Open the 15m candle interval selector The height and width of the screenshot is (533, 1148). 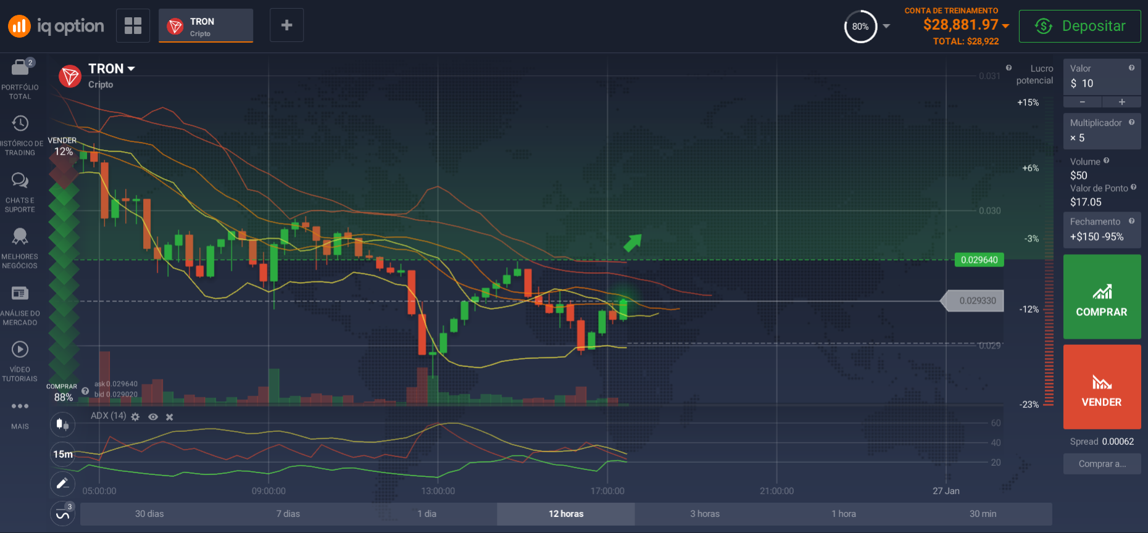(62, 454)
